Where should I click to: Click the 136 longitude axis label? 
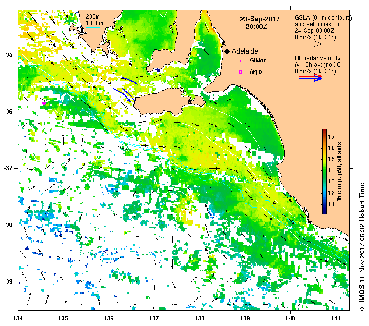point(109,319)
